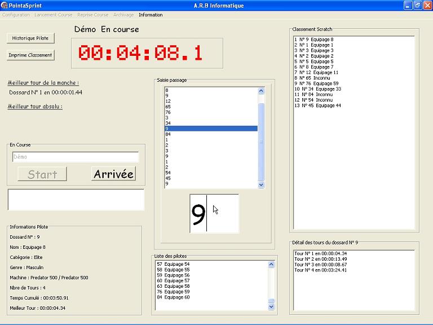
Task: Select passage entry 84
Action: 211,134
